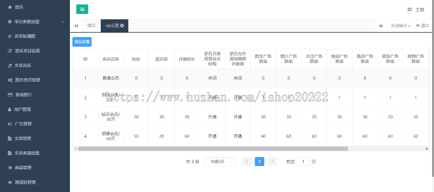This screenshot has height=192, width=434.
Task: Click the vertical scrollbar at page right edge
Action: click(x=433, y=89)
